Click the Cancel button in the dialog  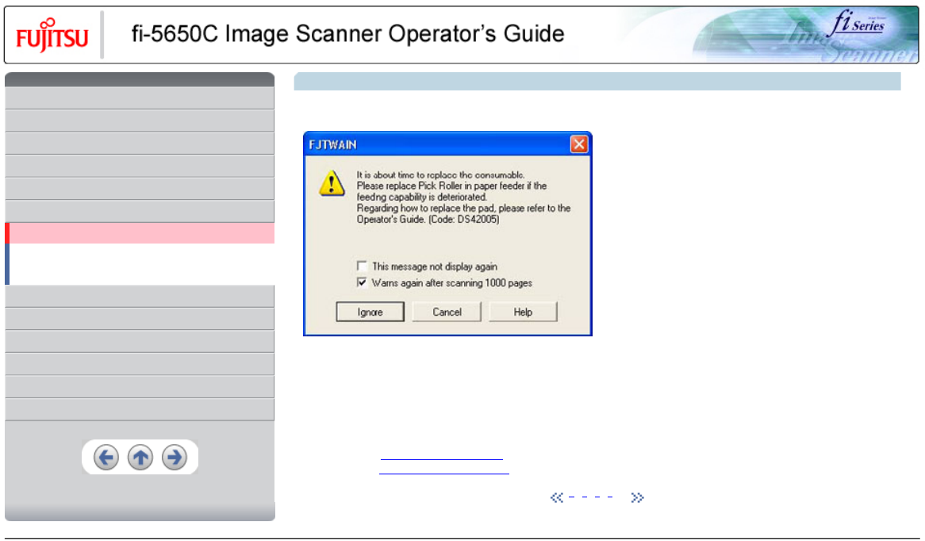point(447,312)
